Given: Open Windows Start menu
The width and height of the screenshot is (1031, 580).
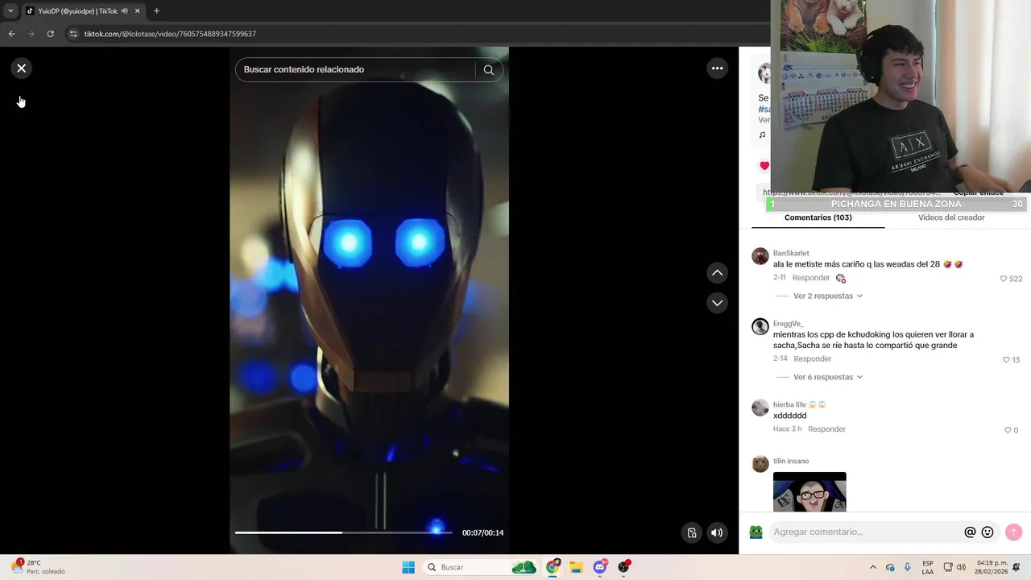Looking at the screenshot, I should pos(408,567).
